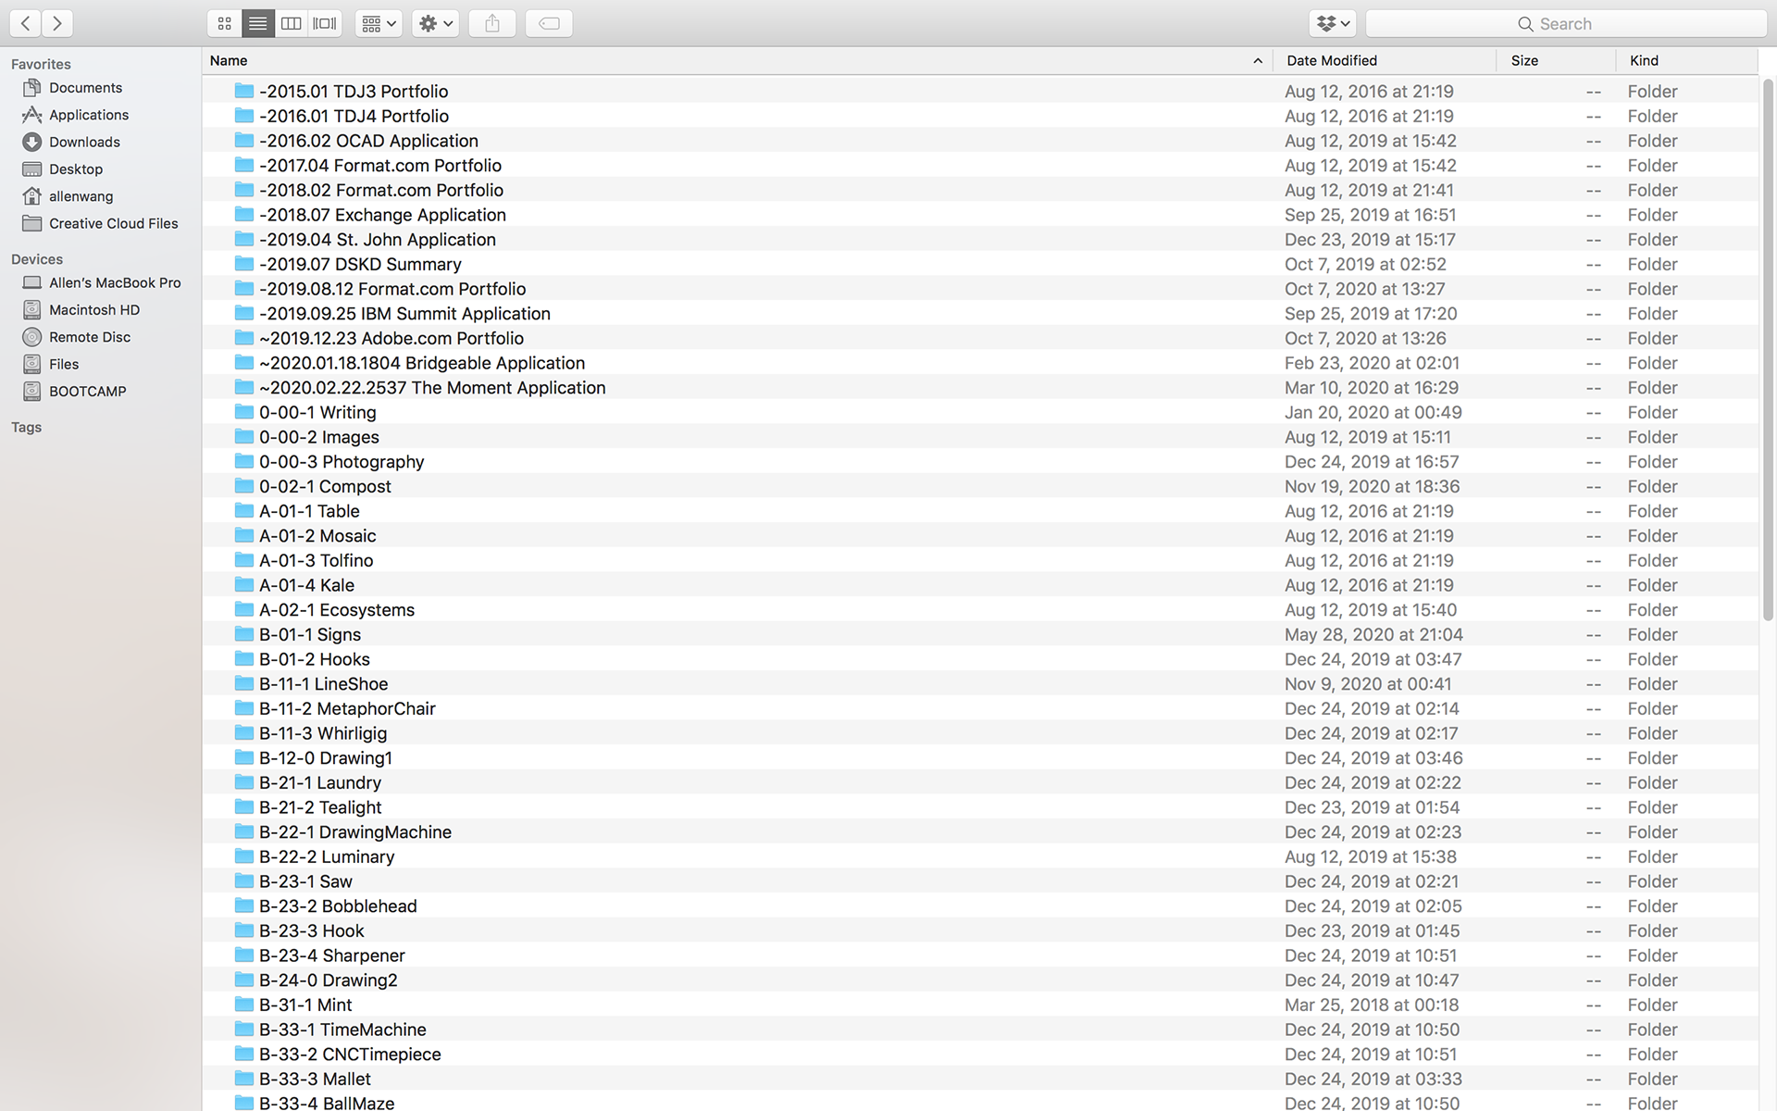The image size is (1777, 1111).
Task: Click the Desktop sidebar icon
Action: (31, 169)
